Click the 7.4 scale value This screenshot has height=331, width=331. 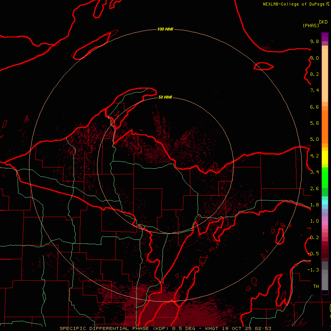click(x=314, y=90)
